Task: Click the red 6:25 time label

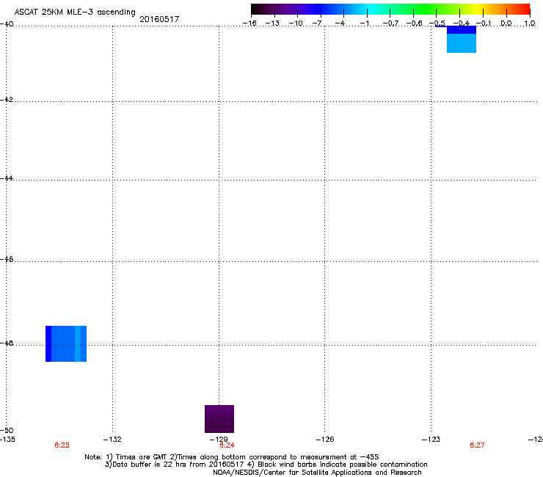Action: [x=62, y=445]
